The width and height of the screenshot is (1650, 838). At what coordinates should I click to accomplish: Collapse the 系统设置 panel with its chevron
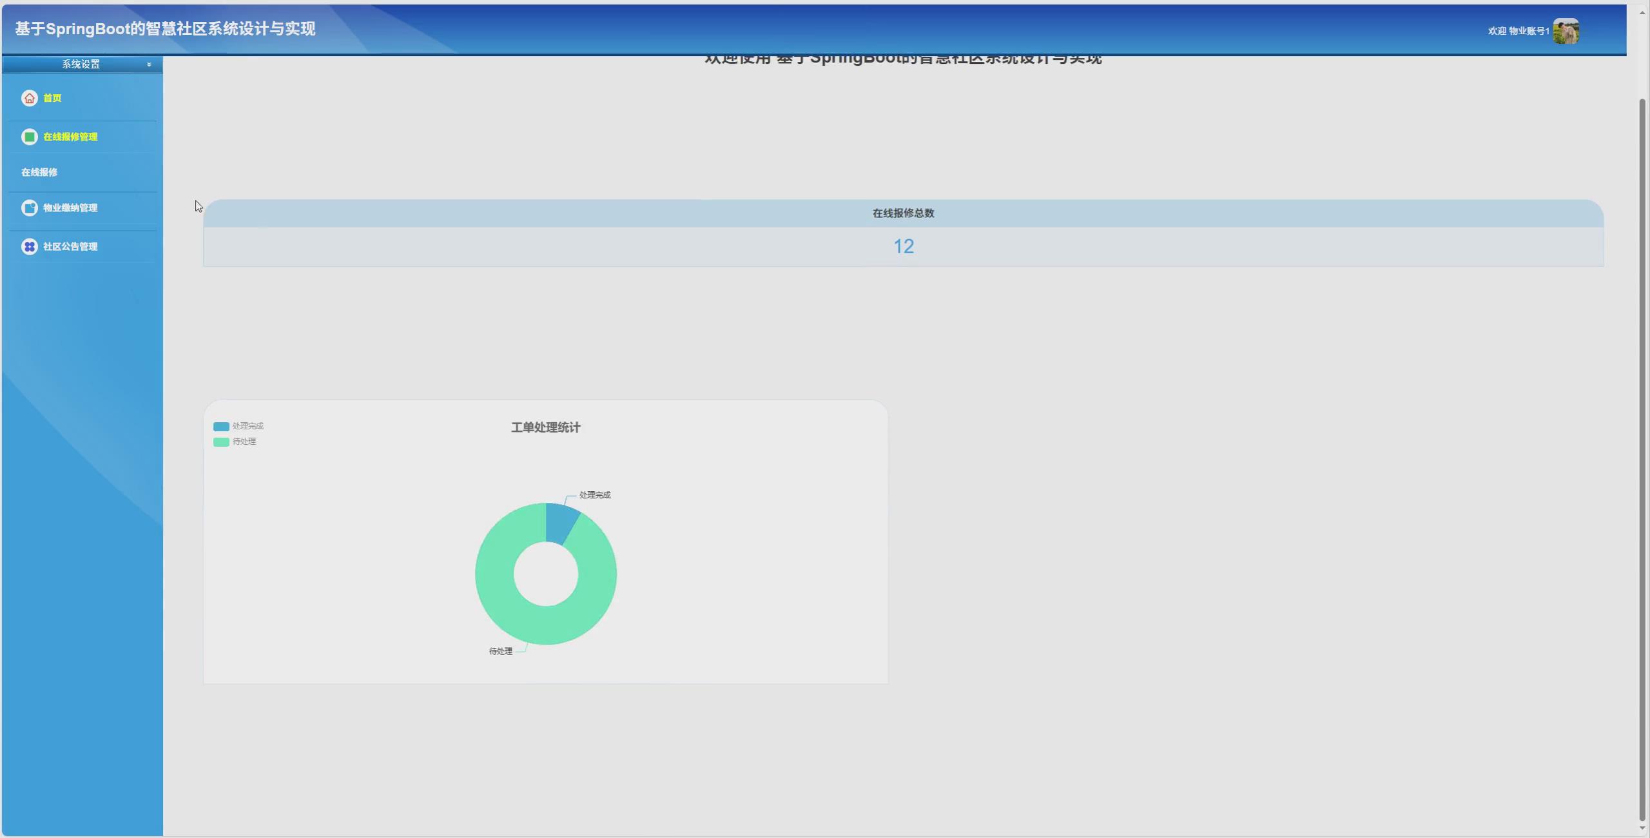tap(149, 64)
